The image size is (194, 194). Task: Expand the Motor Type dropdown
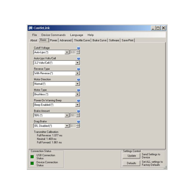point(77,94)
